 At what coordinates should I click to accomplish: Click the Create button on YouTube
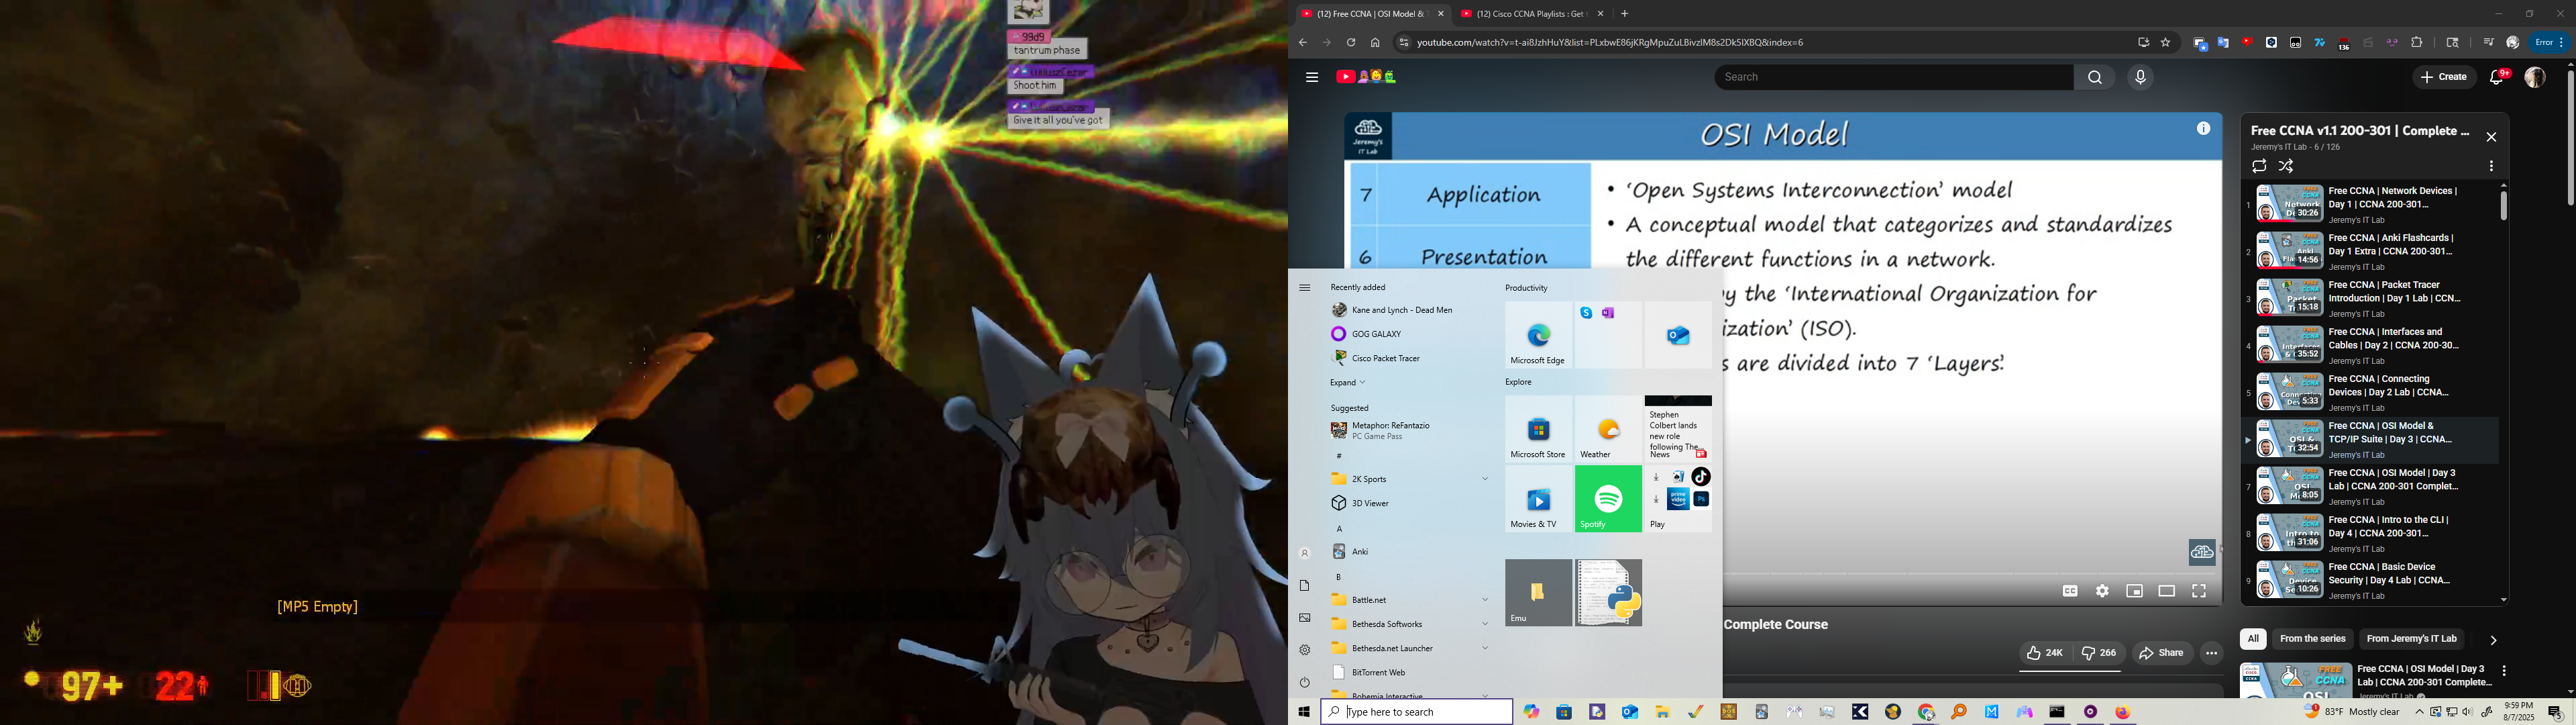coord(2443,77)
